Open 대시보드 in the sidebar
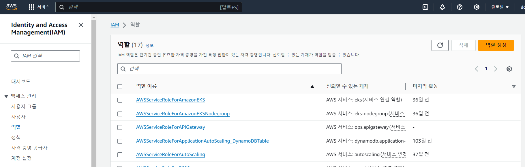The width and height of the screenshot is (525, 167). tap(21, 81)
